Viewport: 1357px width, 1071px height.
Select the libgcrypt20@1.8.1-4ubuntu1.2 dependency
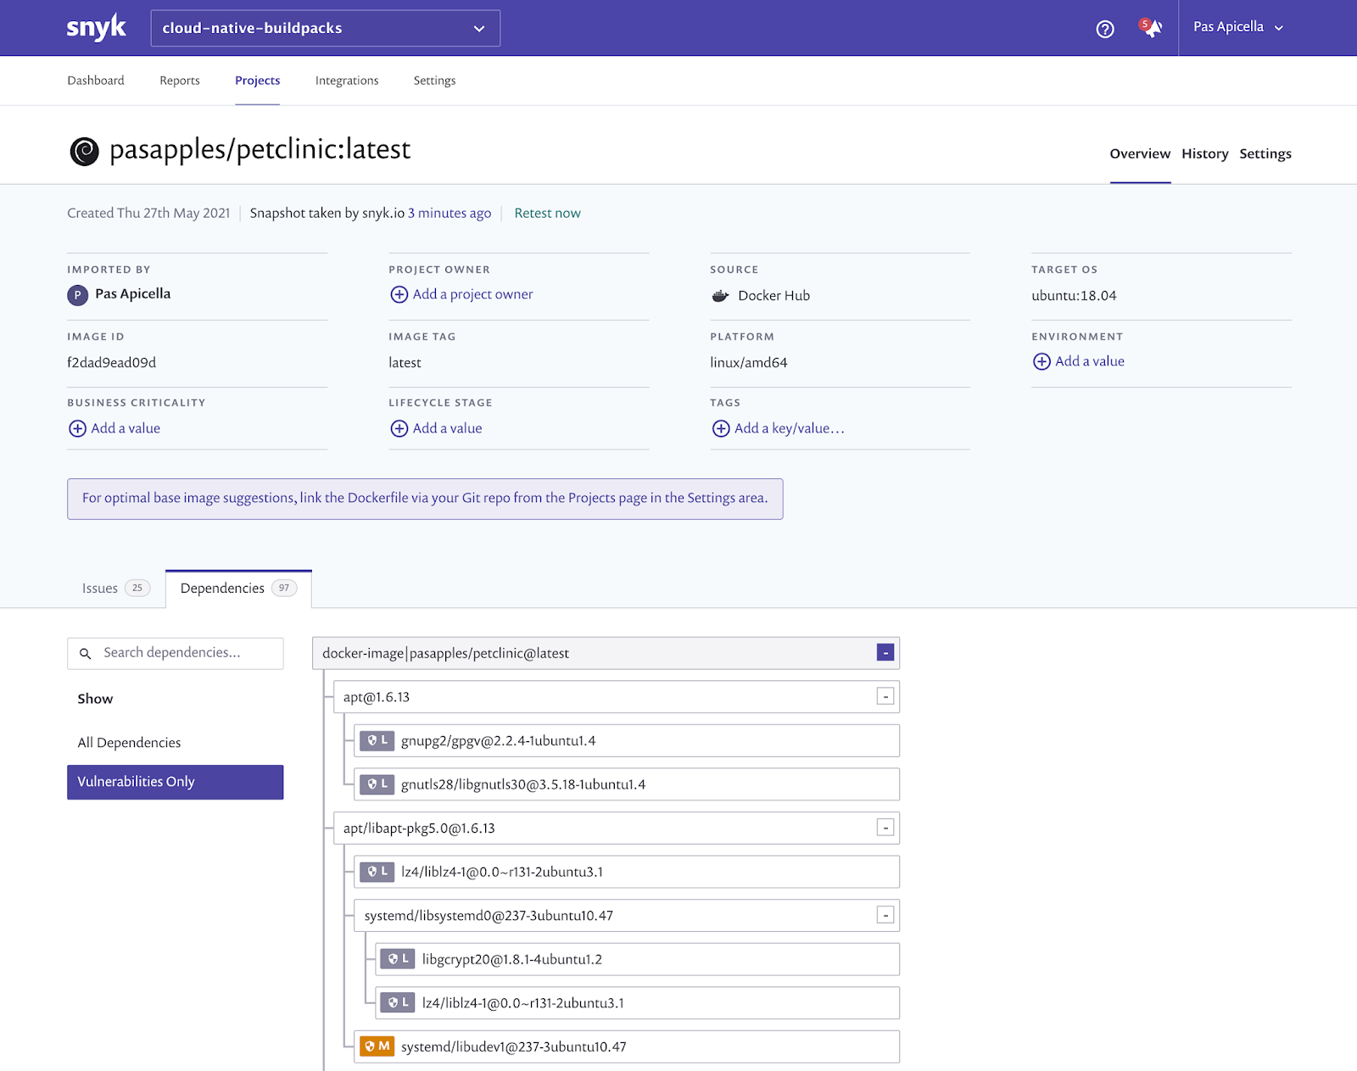637,959
